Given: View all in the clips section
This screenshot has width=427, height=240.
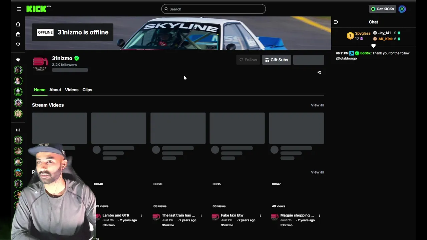Looking at the screenshot, I should pos(317,172).
